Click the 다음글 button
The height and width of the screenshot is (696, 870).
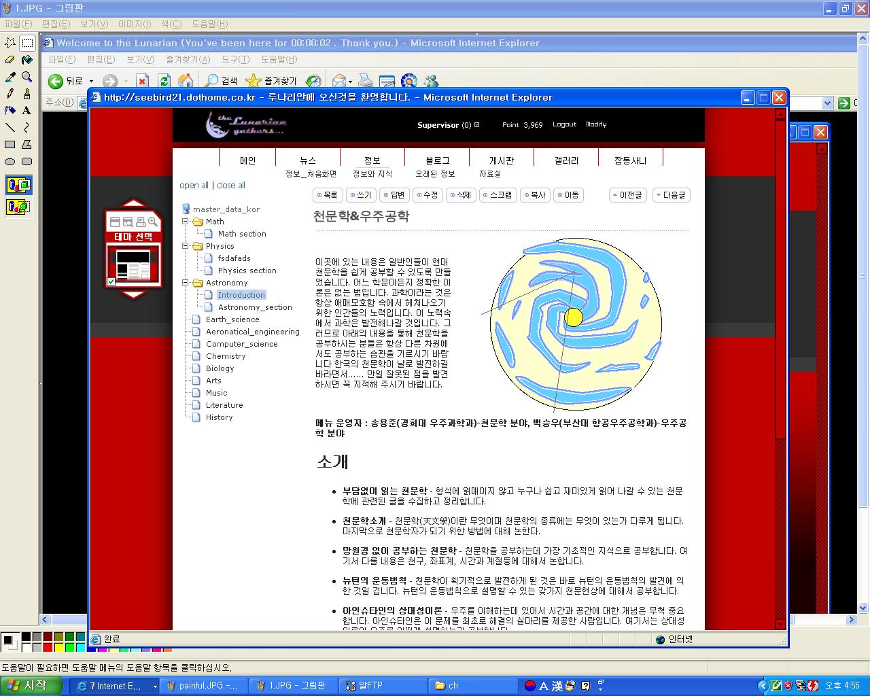671,195
